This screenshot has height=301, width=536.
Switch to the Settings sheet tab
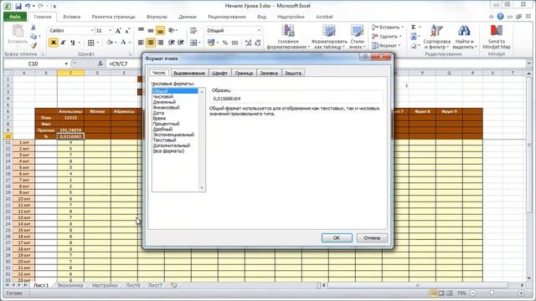tap(105, 285)
